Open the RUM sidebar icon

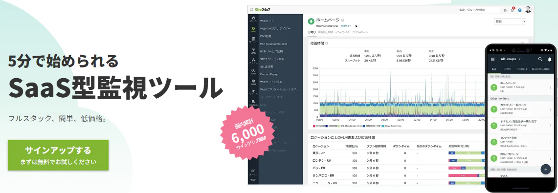pyautogui.click(x=253, y=82)
